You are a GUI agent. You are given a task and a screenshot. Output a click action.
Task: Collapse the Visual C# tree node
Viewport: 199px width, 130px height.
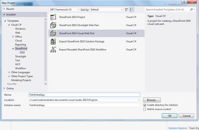[9, 25]
